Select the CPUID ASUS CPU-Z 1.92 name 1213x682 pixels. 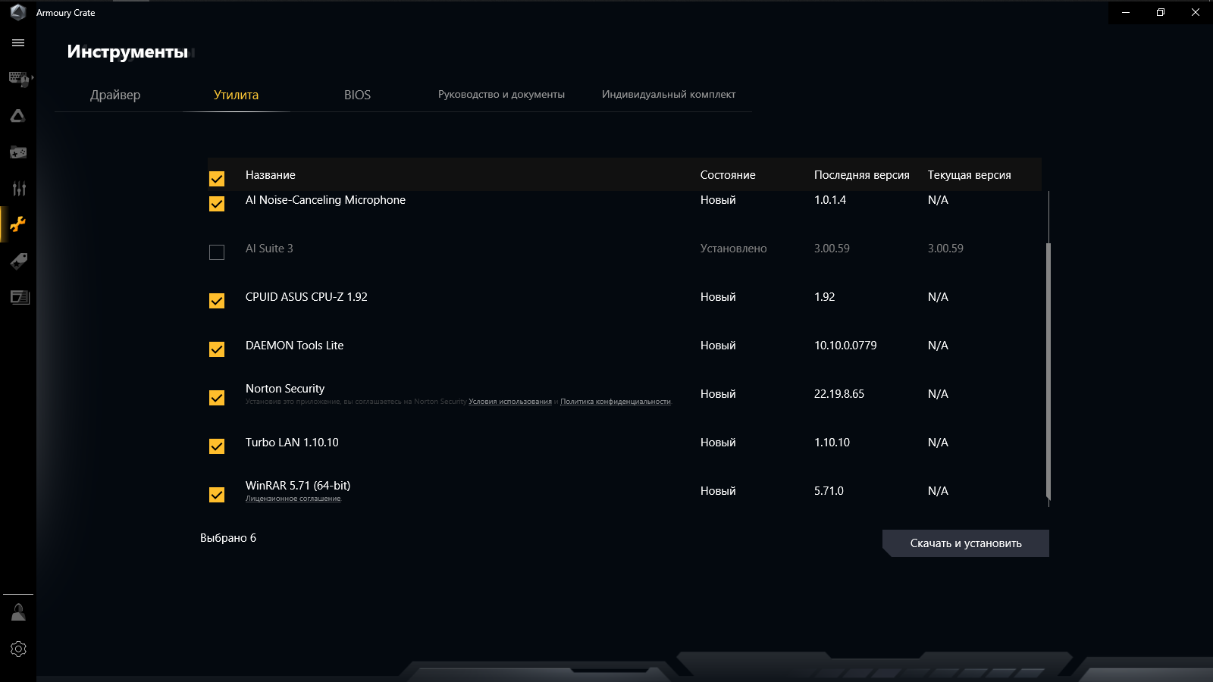(x=306, y=297)
